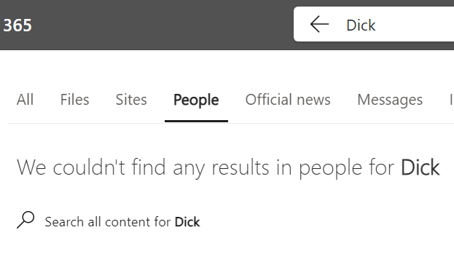Click the back arrow in search box

coord(319,24)
